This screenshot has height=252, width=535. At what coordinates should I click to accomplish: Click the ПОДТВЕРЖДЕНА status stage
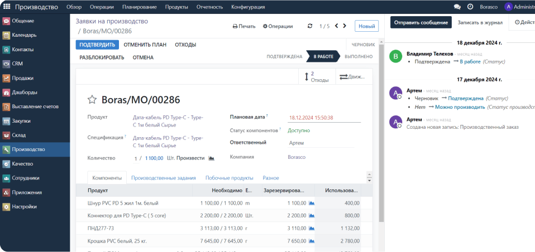pos(285,57)
